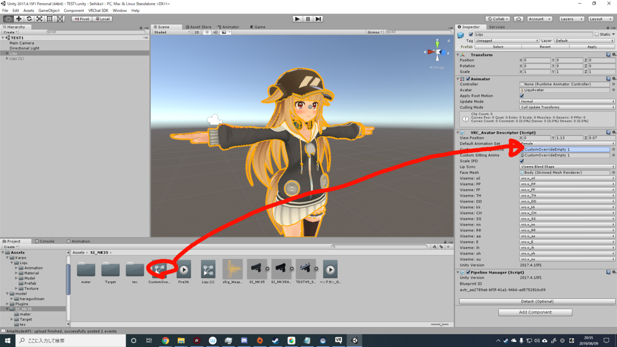Switch to the Asset Store tab
This screenshot has width=617, height=347.
coord(198,27)
